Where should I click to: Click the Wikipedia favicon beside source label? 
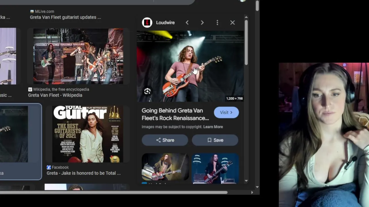pos(30,89)
